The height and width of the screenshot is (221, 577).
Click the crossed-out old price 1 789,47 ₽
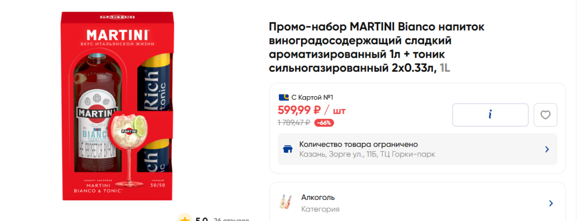[x=294, y=123]
